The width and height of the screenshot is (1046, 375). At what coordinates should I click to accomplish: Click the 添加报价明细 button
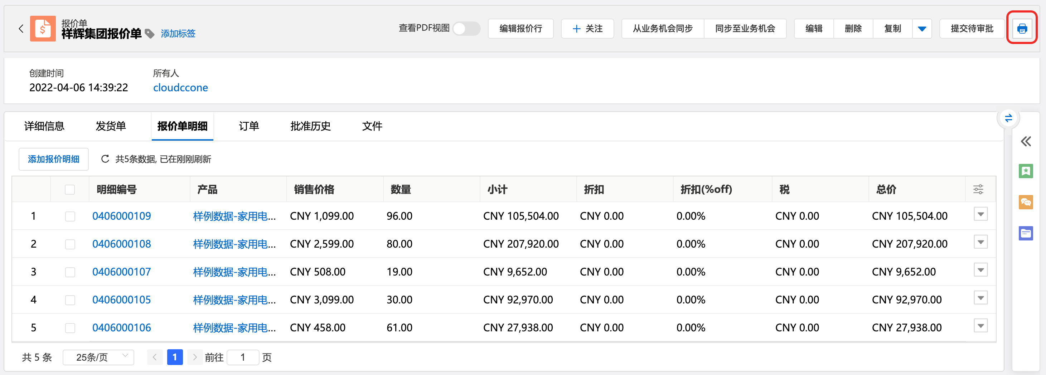[54, 159]
